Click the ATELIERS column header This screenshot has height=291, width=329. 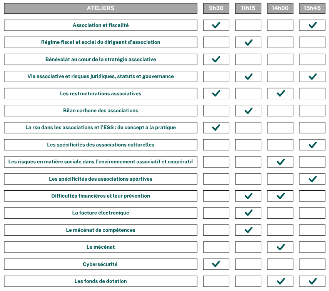tap(100, 8)
